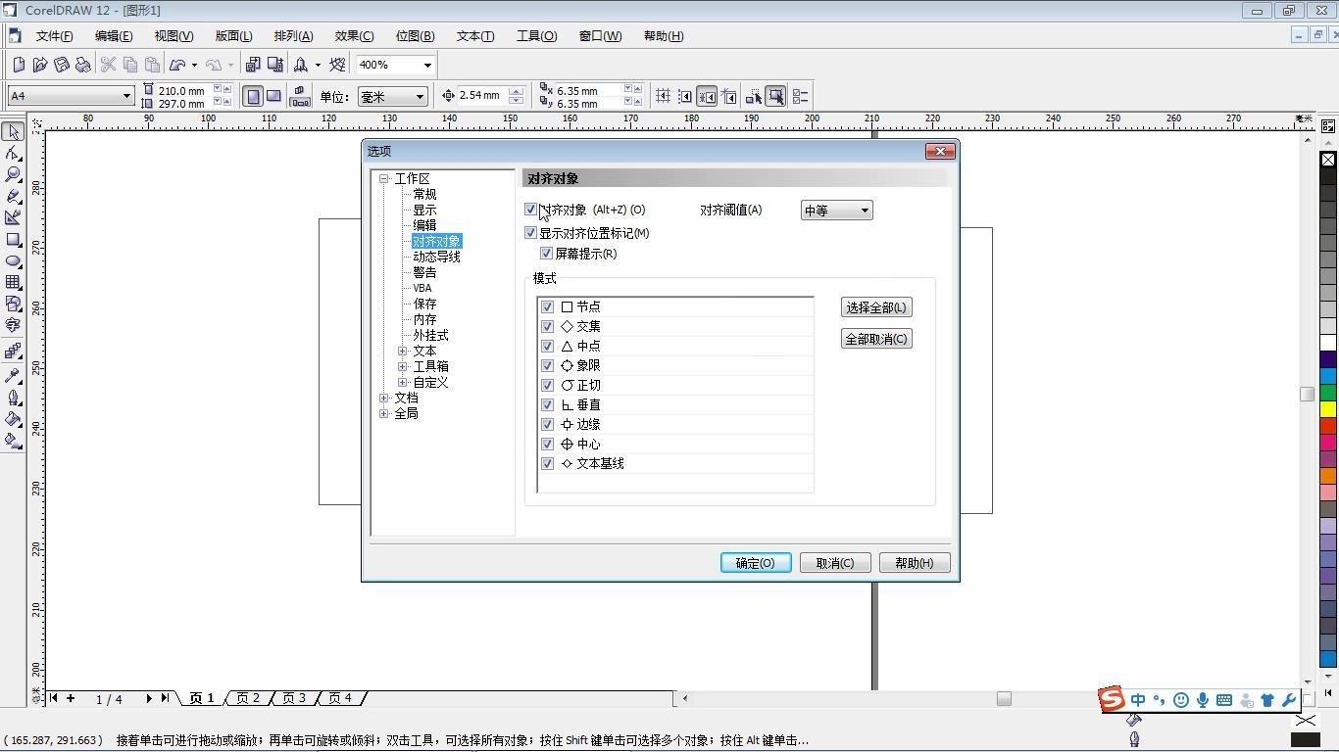This screenshot has width=1339, height=752.
Task: Toggle Snap to grid icon in property bar
Action: click(x=664, y=96)
